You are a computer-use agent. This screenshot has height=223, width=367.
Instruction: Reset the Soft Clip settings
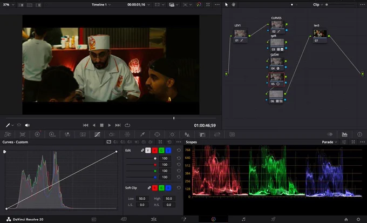[x=179, y=188]
